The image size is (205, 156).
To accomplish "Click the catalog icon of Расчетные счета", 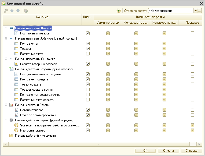I will tap(16, 54).
